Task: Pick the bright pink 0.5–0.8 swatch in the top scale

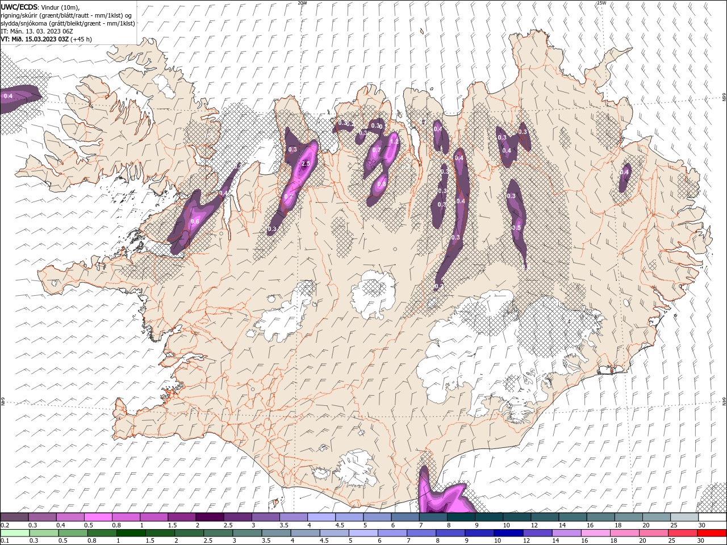Action: (98, 517)
